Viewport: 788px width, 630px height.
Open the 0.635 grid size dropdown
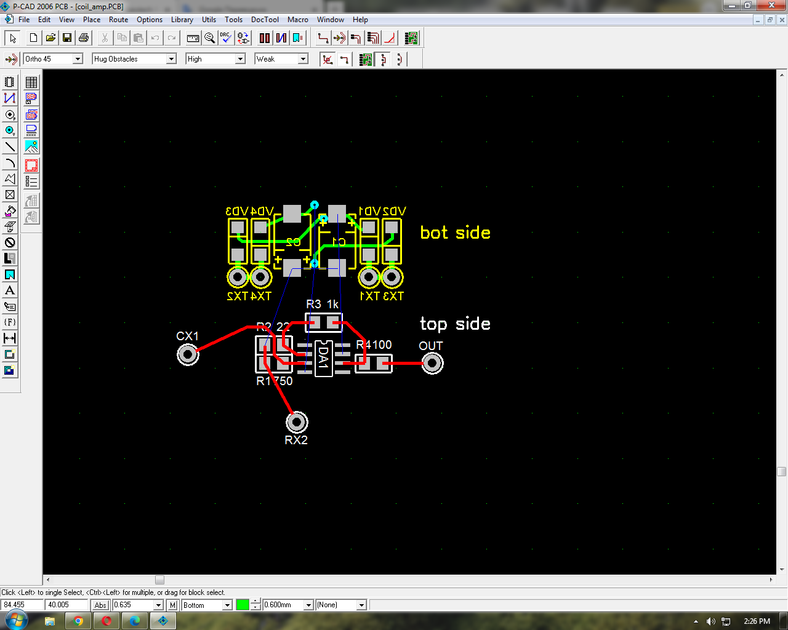[x=158, y=605]
